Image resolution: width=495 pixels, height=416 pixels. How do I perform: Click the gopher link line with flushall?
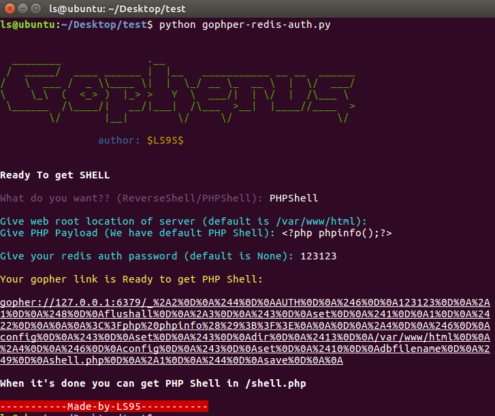245,314
